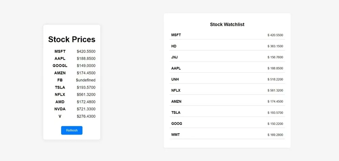339x161 pixels.
Task: Select the FB ticker in Stock Prices
Action: click(60, 80)
